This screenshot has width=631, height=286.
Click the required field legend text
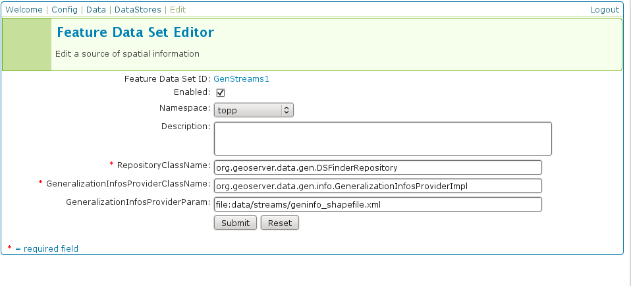[x=46, y=248]
